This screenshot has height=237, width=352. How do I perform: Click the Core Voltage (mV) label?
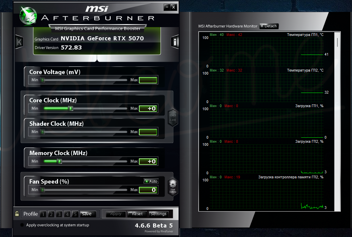[55, 72]
